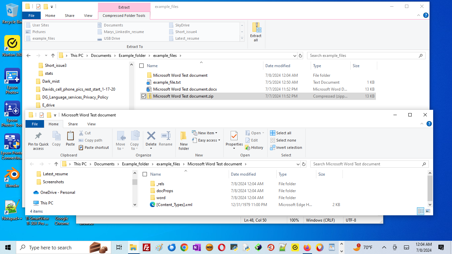The width and height of the screenshot is (452, 254).
Task: Click the Extract all icon
Action: 256,32
